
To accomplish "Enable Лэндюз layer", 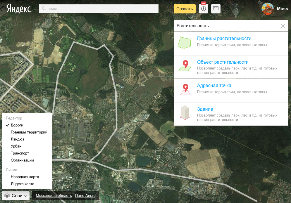I will (x=18, y=139).
